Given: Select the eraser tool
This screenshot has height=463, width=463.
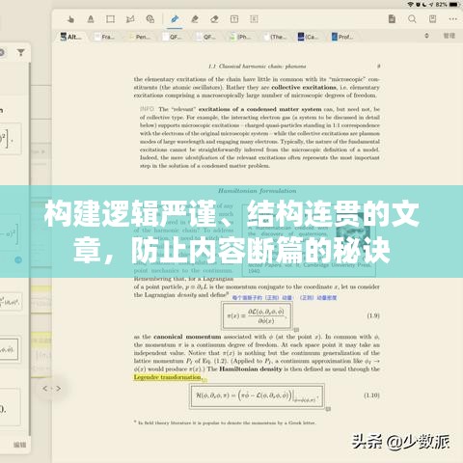Looking at the screenshot, I should click(x=214, y=19).
